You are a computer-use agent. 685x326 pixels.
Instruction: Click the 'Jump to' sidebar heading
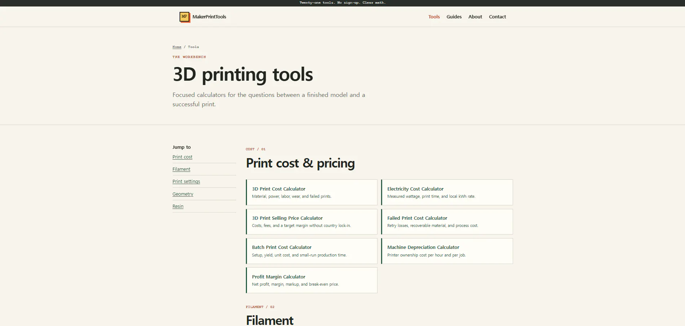pyautogui.click(x=181, y=147)
